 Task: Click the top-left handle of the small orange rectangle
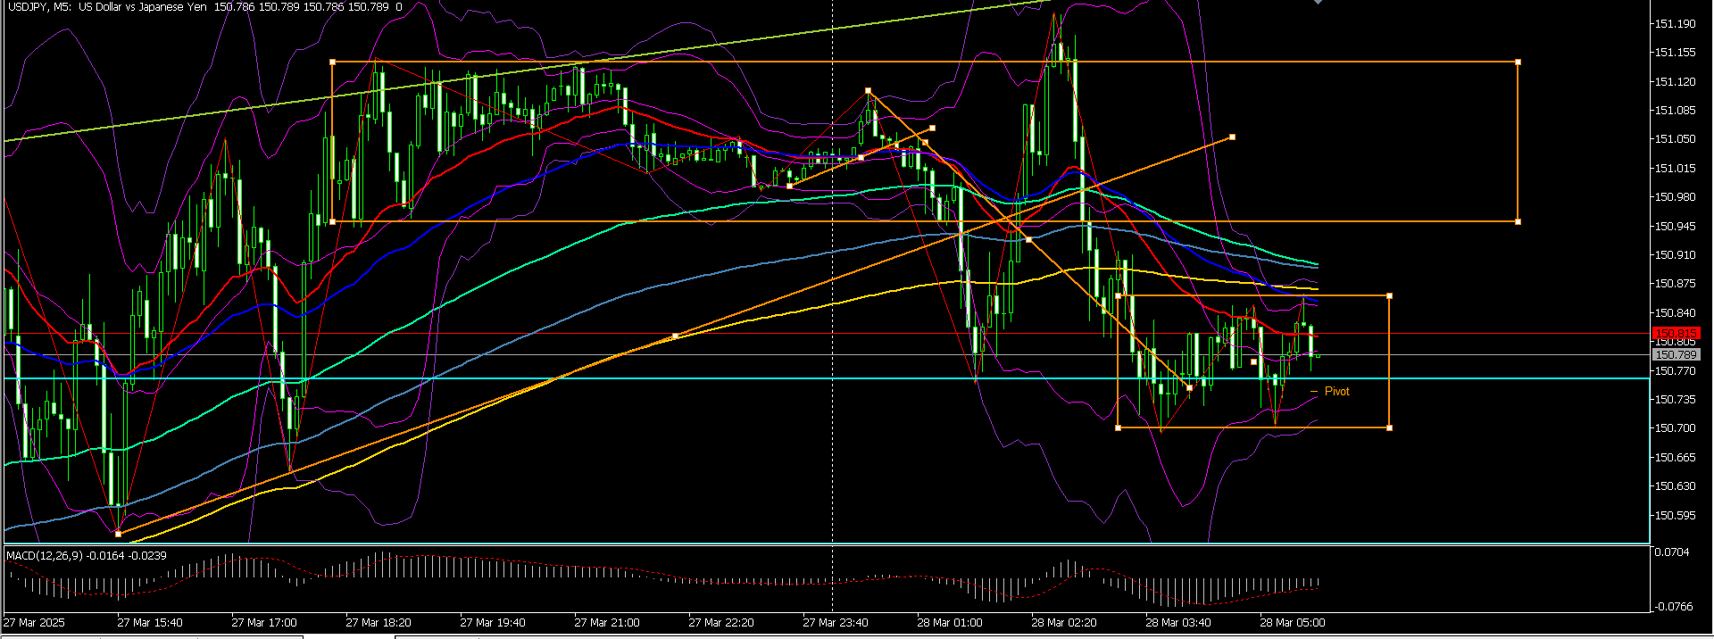click(x=1119, y=295)
